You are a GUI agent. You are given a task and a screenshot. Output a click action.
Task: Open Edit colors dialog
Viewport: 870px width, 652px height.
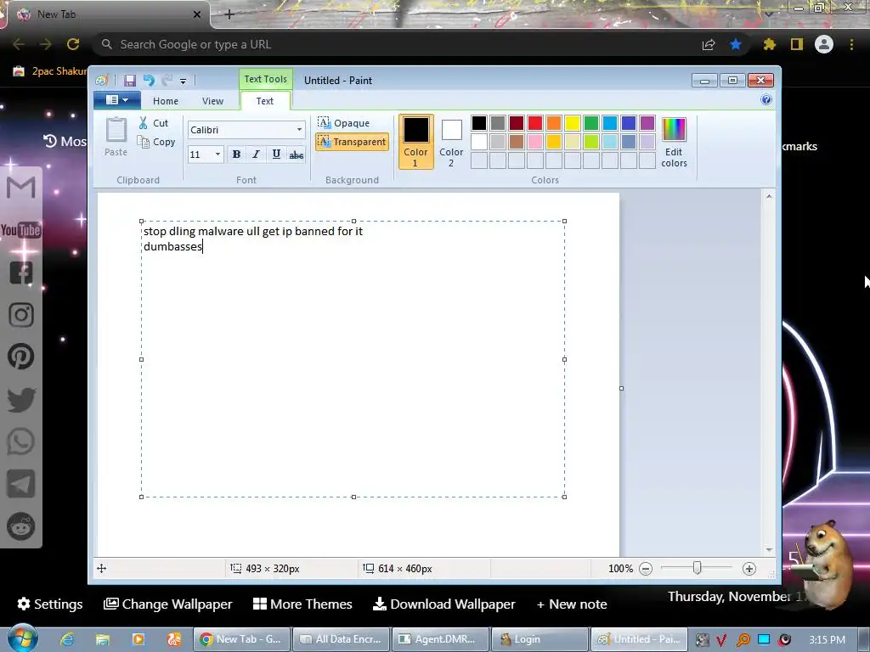coord(674,142)
